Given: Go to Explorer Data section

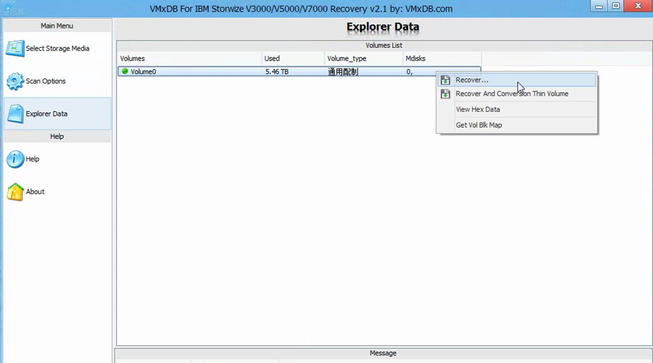Looking at the screenshot, I should pyautogui.click(x=57, y=114).
